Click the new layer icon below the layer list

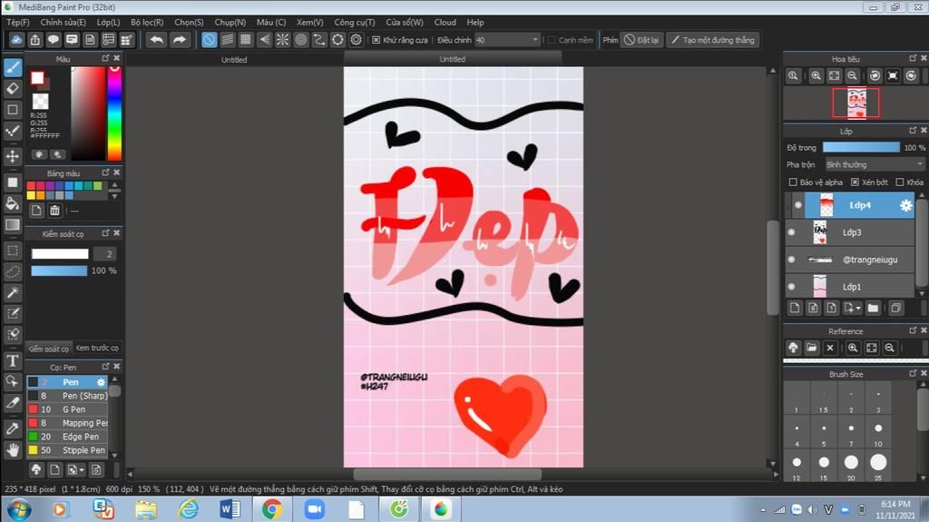pyautogui.click(x=795, y=308)
